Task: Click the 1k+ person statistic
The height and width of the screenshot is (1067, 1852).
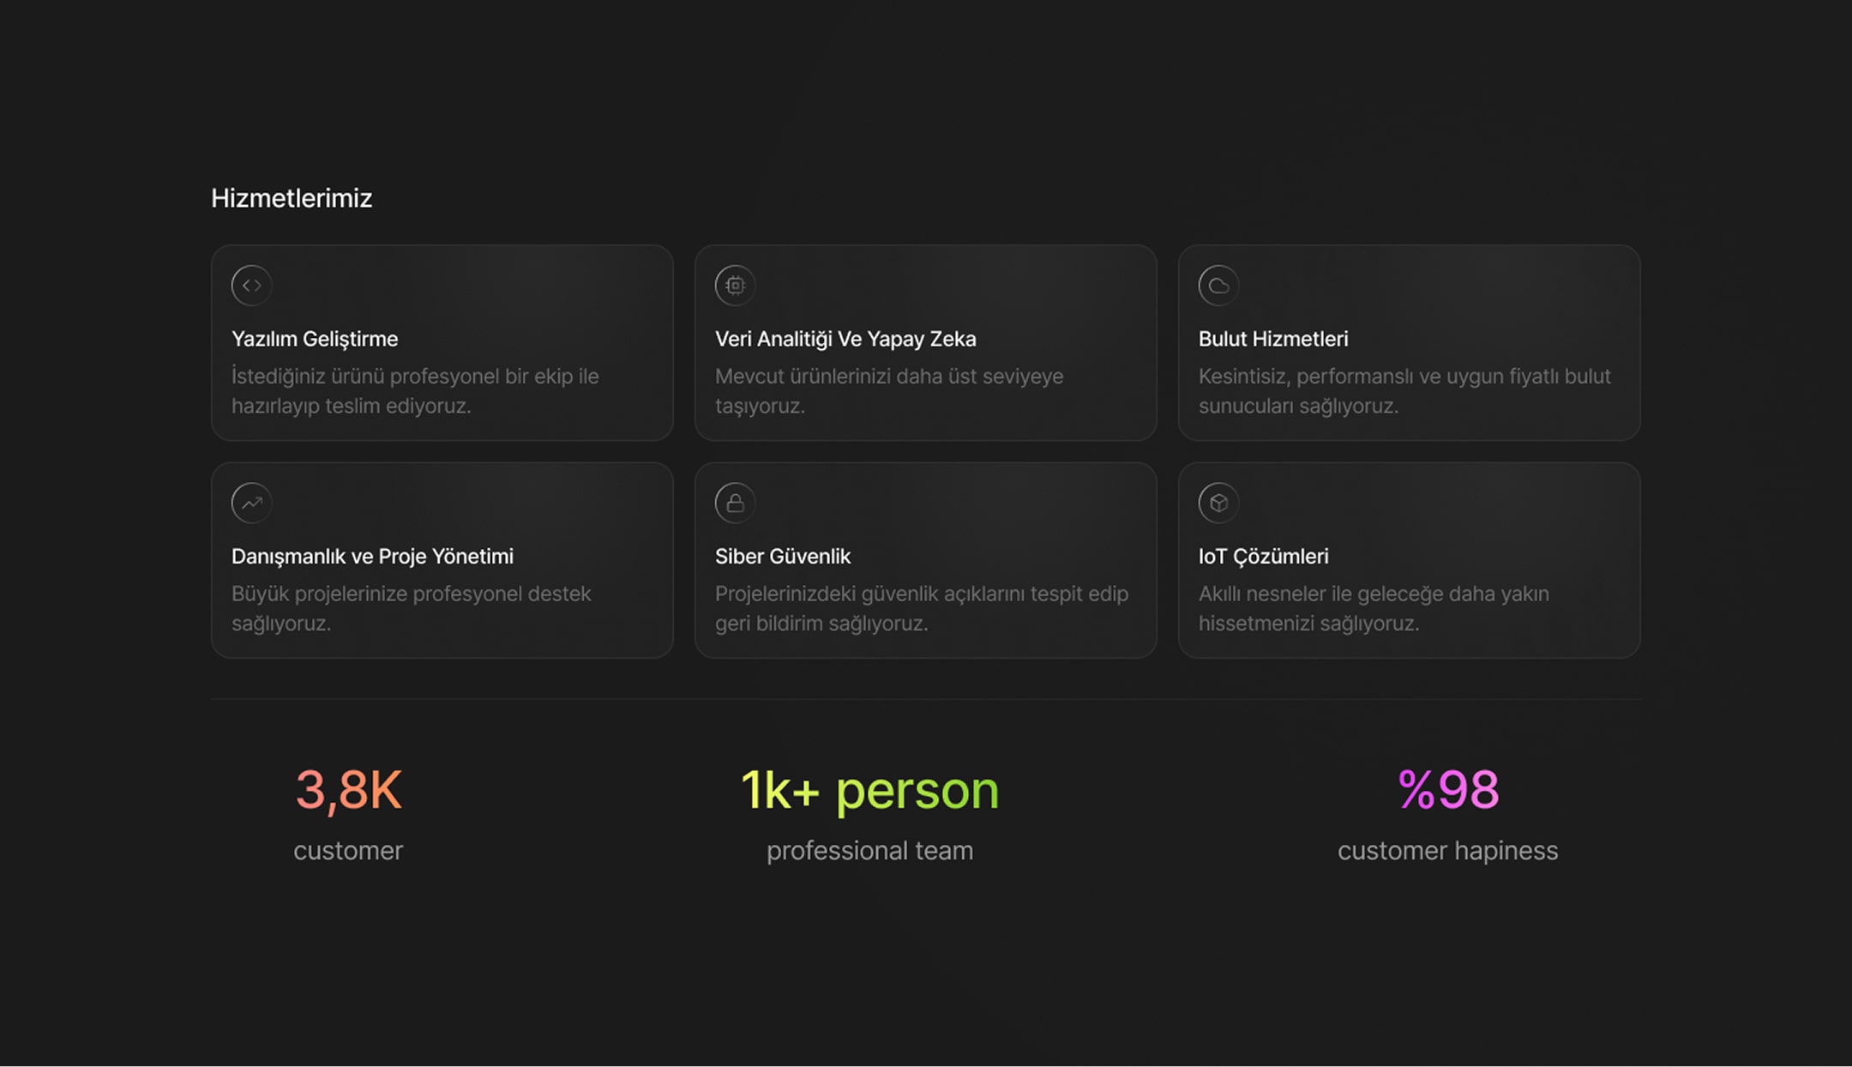Action: [x=869, y=789]
